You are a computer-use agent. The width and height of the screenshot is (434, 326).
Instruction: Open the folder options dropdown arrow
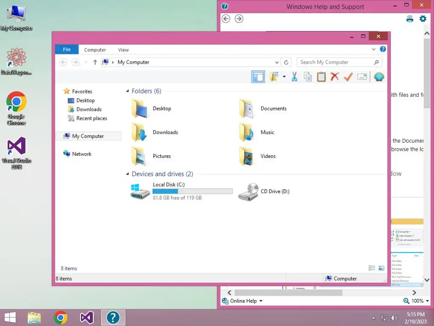pos(284,76)
